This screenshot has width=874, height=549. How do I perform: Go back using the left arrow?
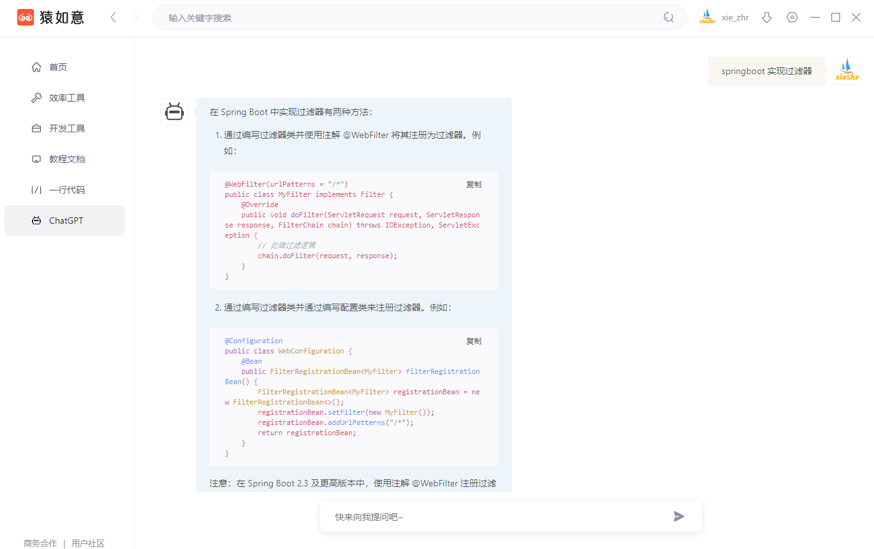[113, 18]
